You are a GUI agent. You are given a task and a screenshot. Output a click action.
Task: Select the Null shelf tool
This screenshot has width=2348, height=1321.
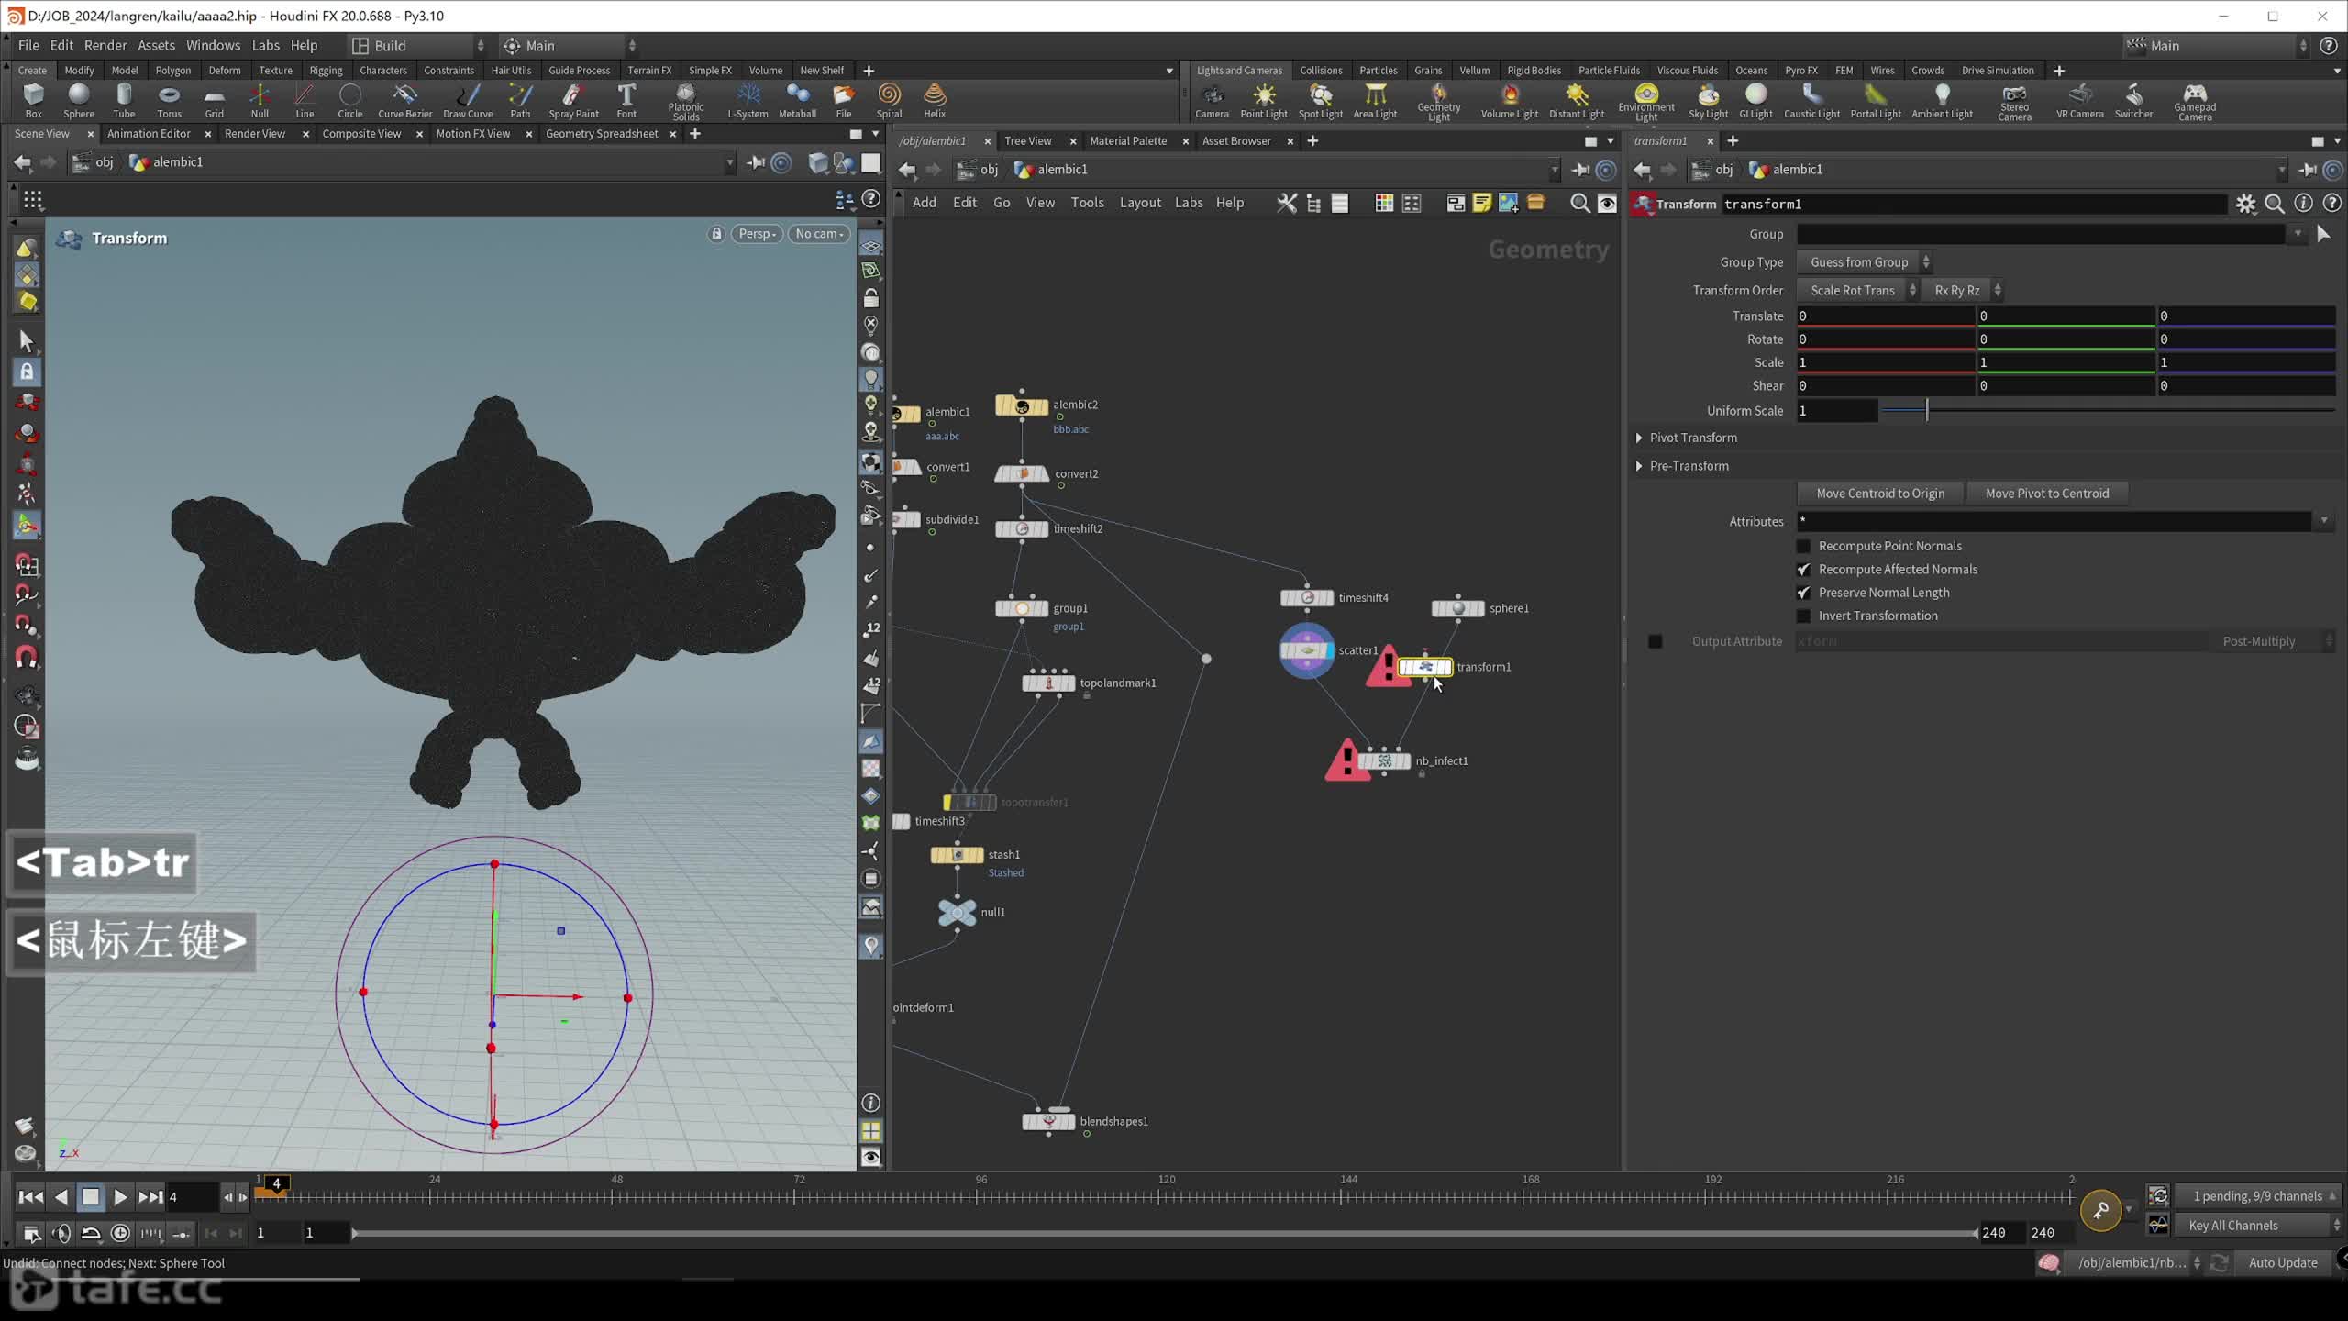coord(260,100)
